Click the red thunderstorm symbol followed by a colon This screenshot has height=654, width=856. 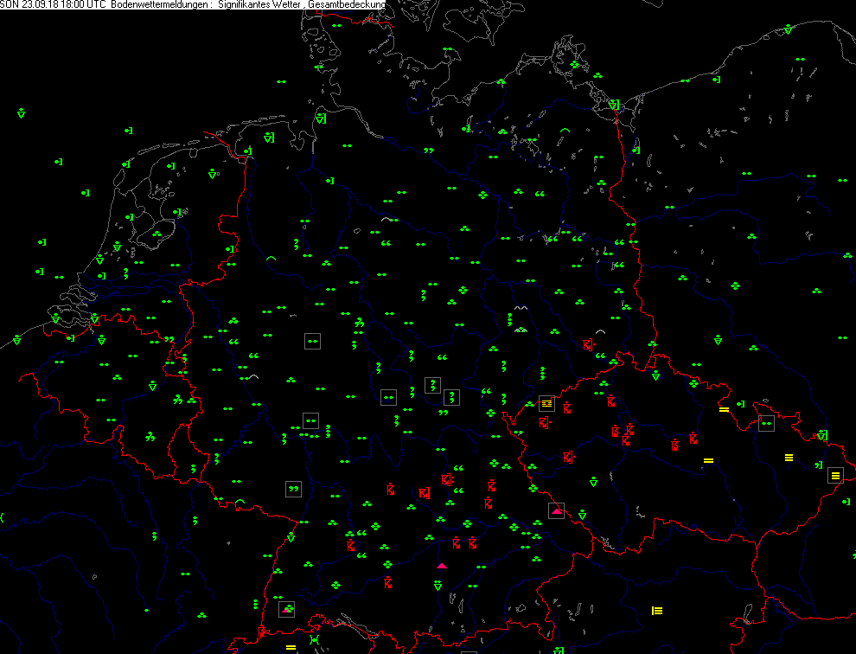click(x=448, y=479)
